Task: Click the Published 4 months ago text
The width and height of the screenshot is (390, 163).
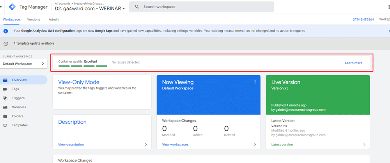Action: click(289, 105)
